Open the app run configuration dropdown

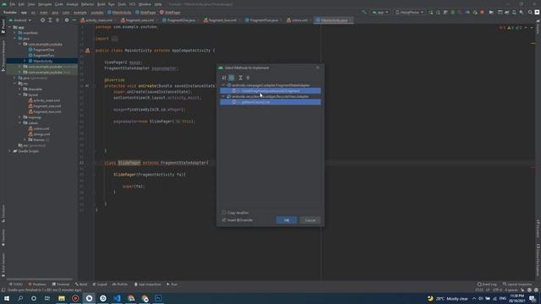[x=380, y=12]
